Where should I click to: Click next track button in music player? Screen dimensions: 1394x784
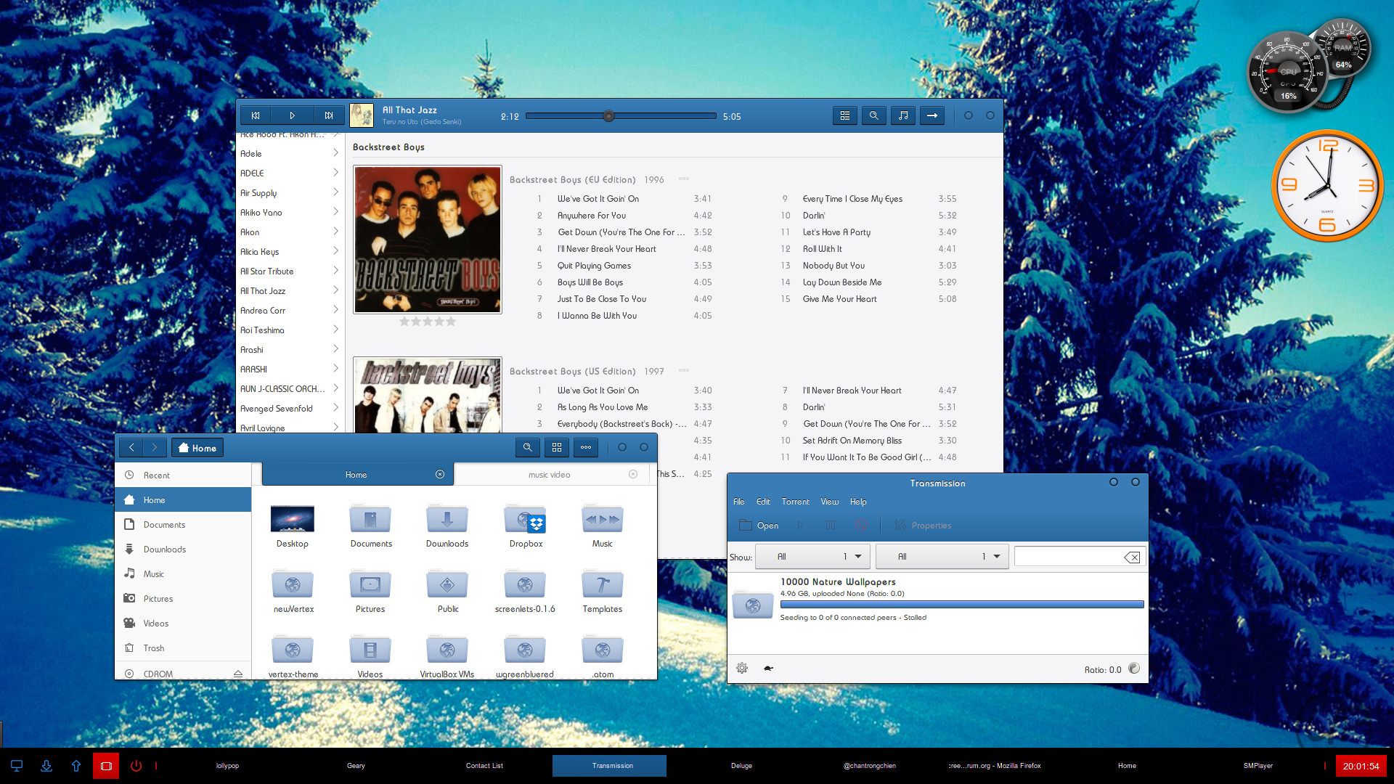click(x=329, y=115)
